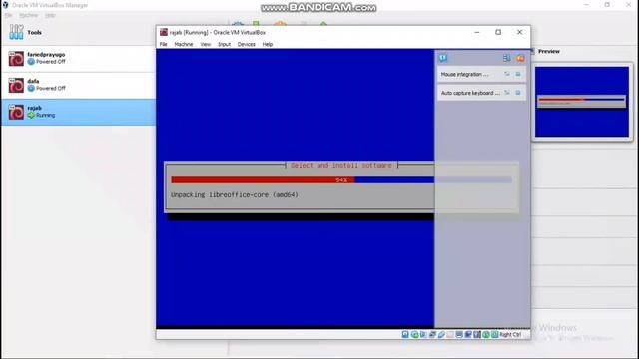The image size is (639, 359).
Task: Click the keyboard capture status icon
Action: pyautogui.click(x=495, y=335)
